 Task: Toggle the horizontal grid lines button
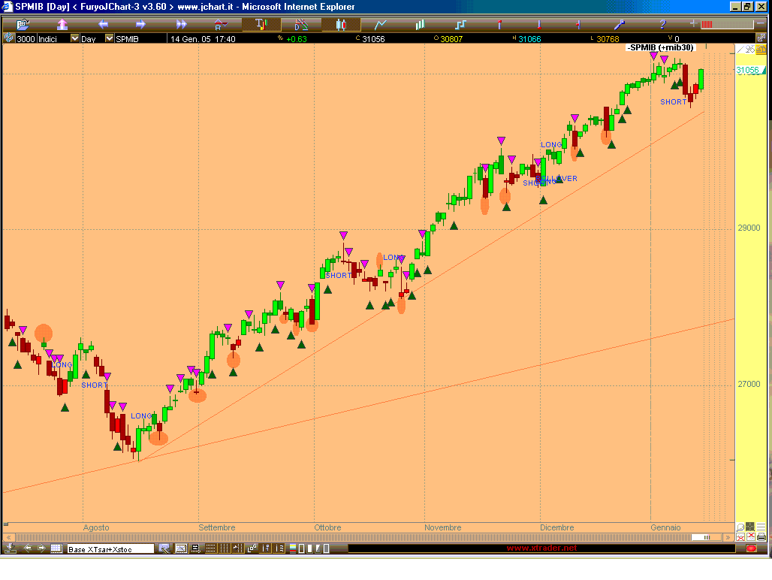(210, 548)
